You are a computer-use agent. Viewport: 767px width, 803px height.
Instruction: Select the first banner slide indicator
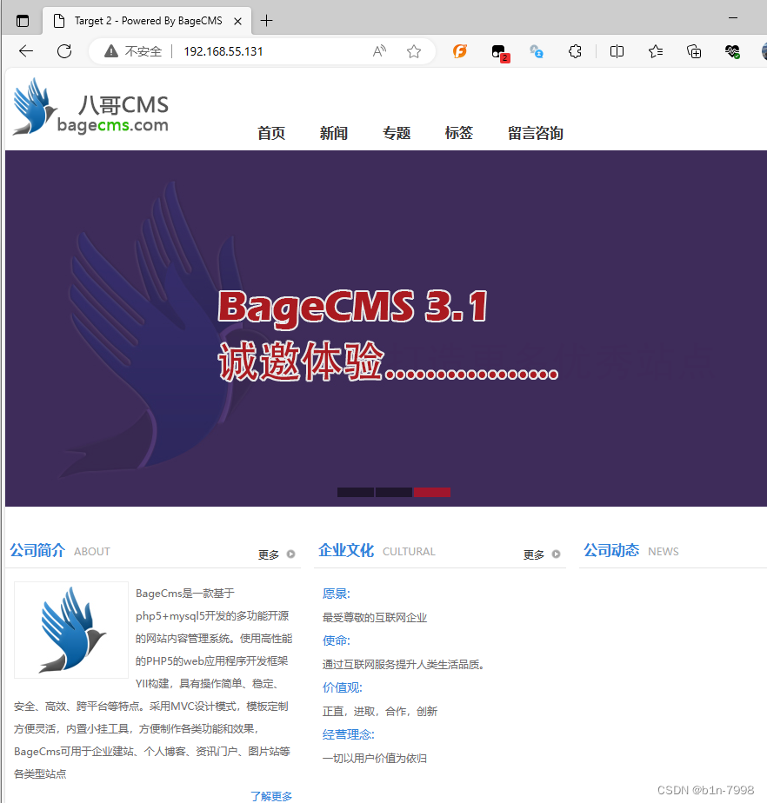tap(356, 492)
